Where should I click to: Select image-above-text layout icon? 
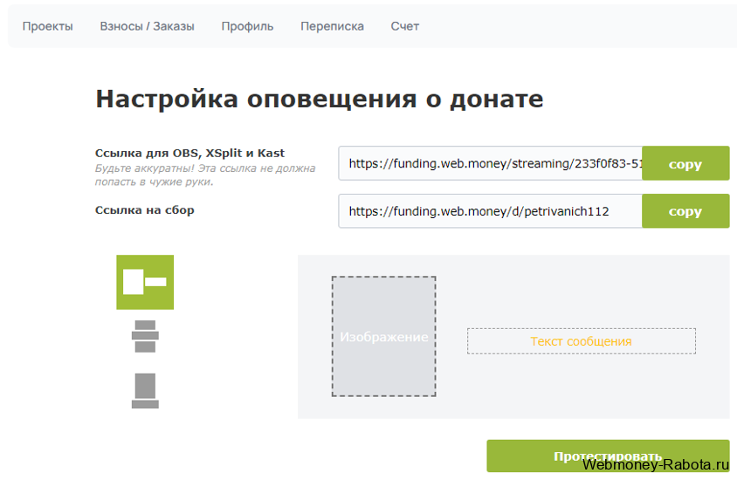coord(145,391)
